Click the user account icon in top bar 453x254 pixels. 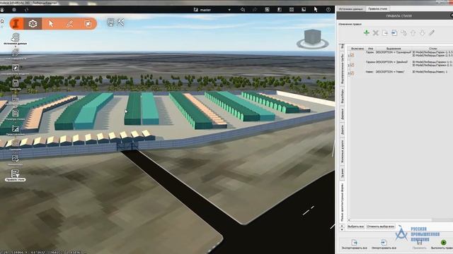coord(2,10)
